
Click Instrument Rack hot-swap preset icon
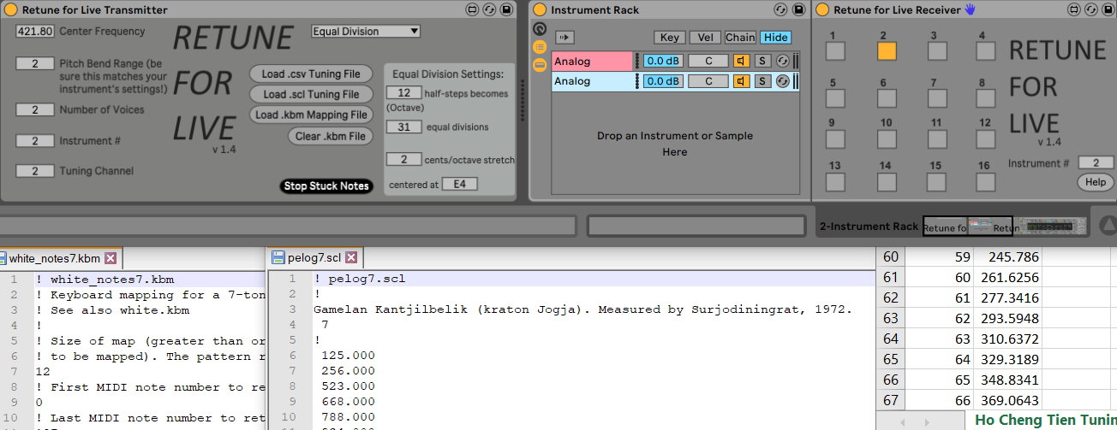[780, 10]
